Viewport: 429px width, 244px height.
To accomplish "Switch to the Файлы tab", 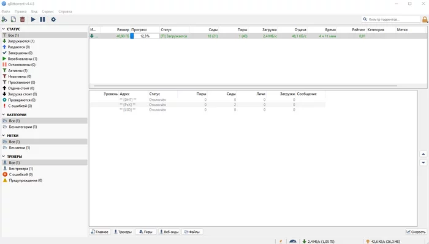I will tap(192, 232).
